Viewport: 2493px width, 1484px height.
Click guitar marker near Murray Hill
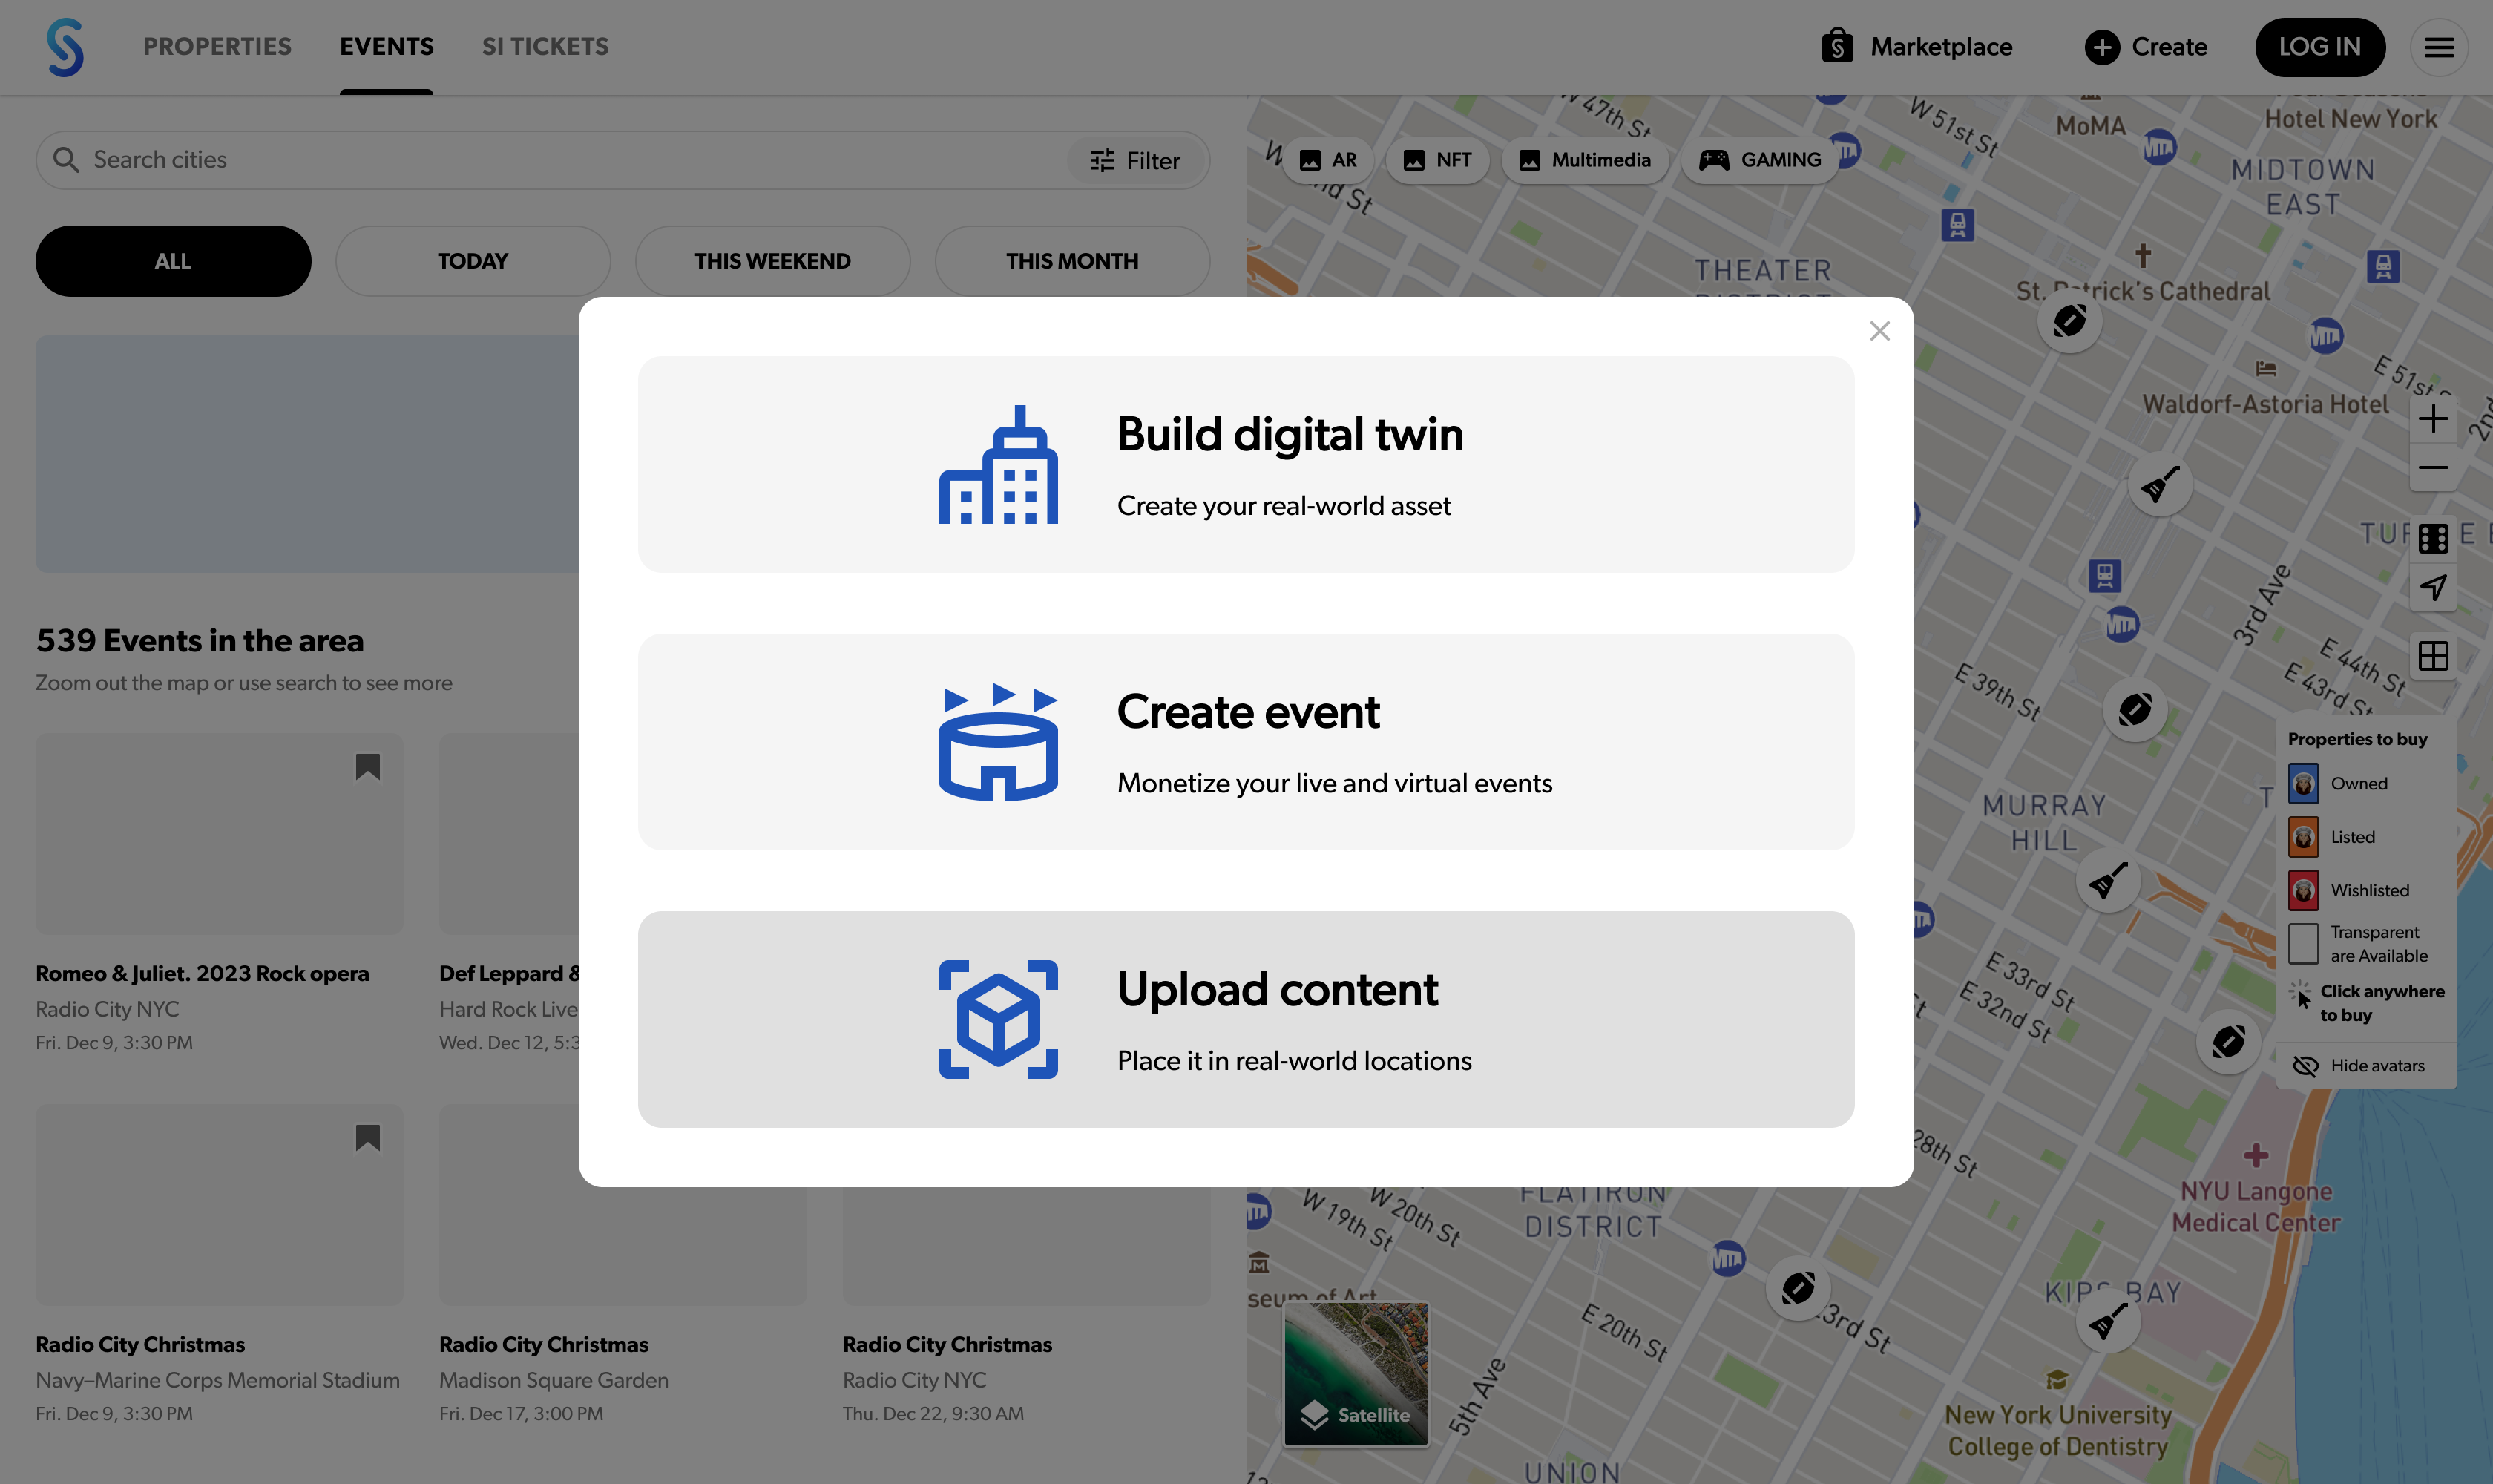tap(2107, 882)
